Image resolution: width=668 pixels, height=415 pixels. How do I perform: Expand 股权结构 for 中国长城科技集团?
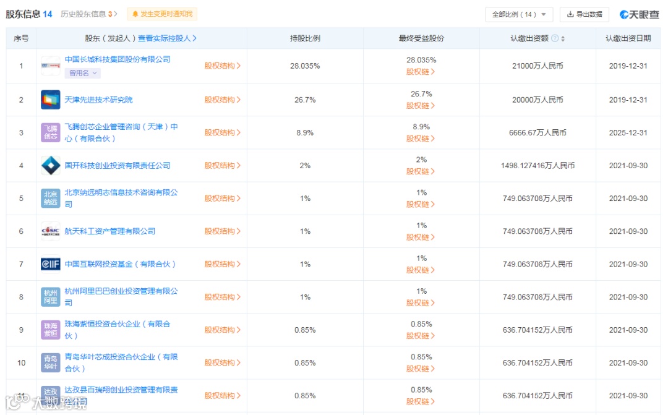click(223, 66)
